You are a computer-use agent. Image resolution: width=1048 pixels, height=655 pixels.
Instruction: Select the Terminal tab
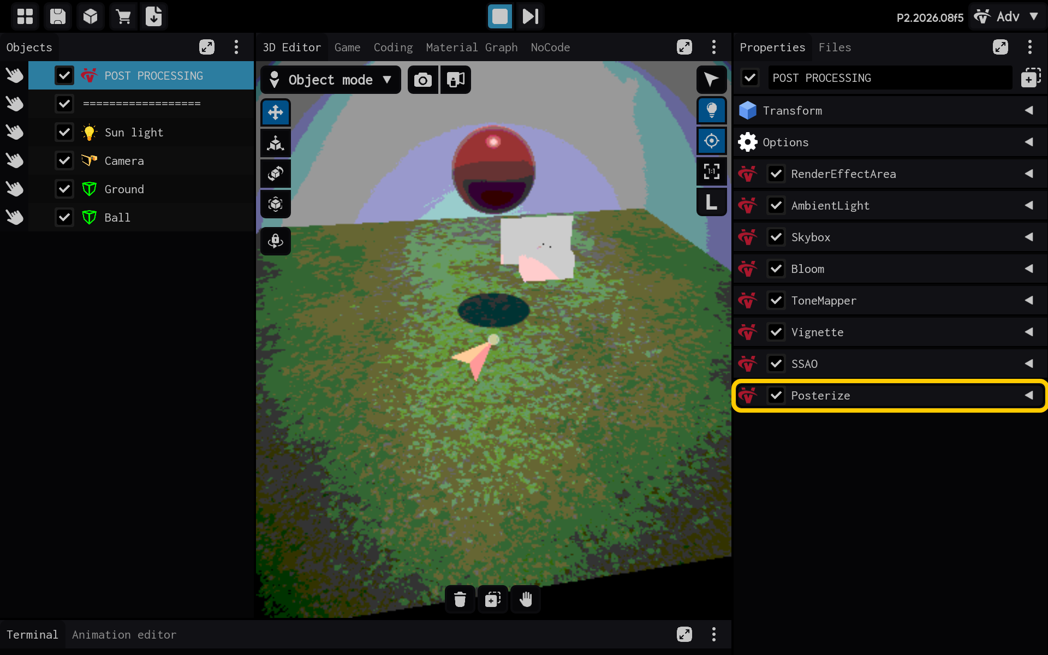32,635
